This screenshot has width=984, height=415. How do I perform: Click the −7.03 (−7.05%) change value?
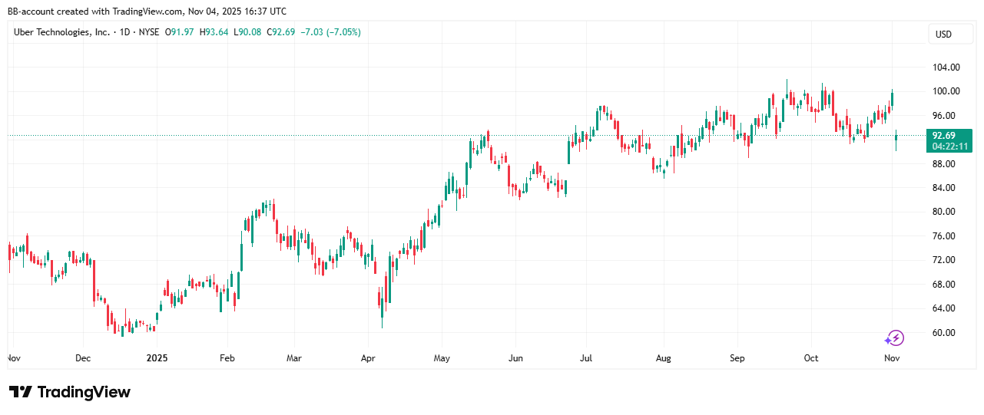click(x=330, y=32)
